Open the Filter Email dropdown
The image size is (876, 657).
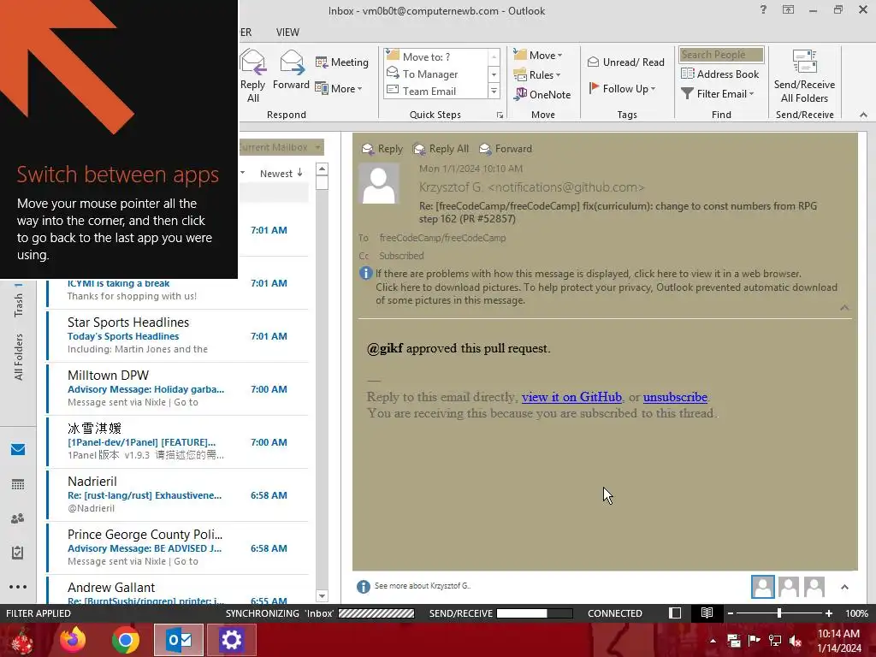tap(718, 94)
